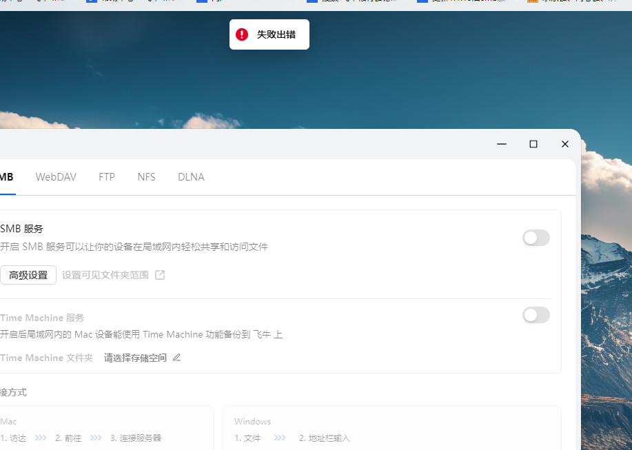
Task: Click the 设置可见文件夹范围 link
Action: (109, 274)
